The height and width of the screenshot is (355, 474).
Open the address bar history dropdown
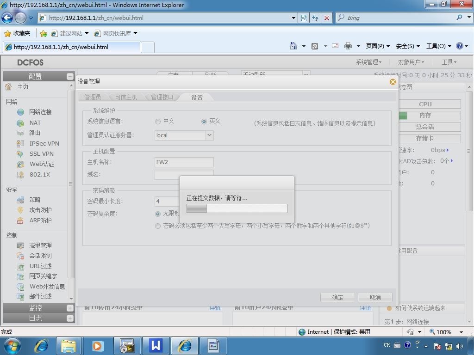pos(293,18)
